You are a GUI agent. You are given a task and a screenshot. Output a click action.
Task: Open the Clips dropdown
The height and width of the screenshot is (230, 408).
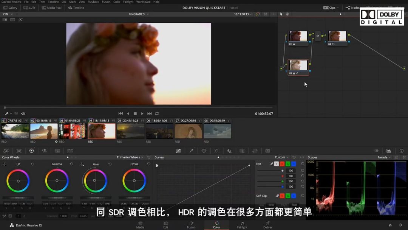(331, 8)
